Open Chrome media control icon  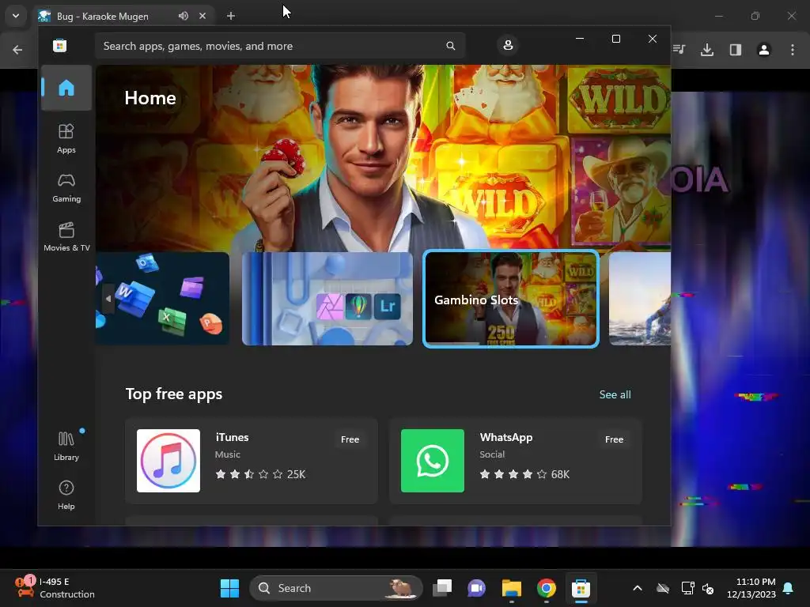(679, 50)
